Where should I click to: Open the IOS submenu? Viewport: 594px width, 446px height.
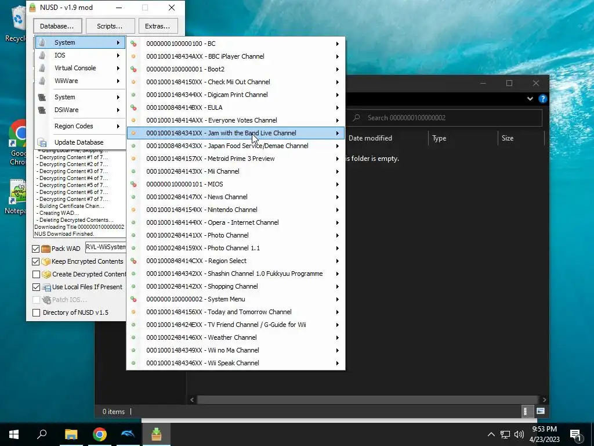[80, 55]
